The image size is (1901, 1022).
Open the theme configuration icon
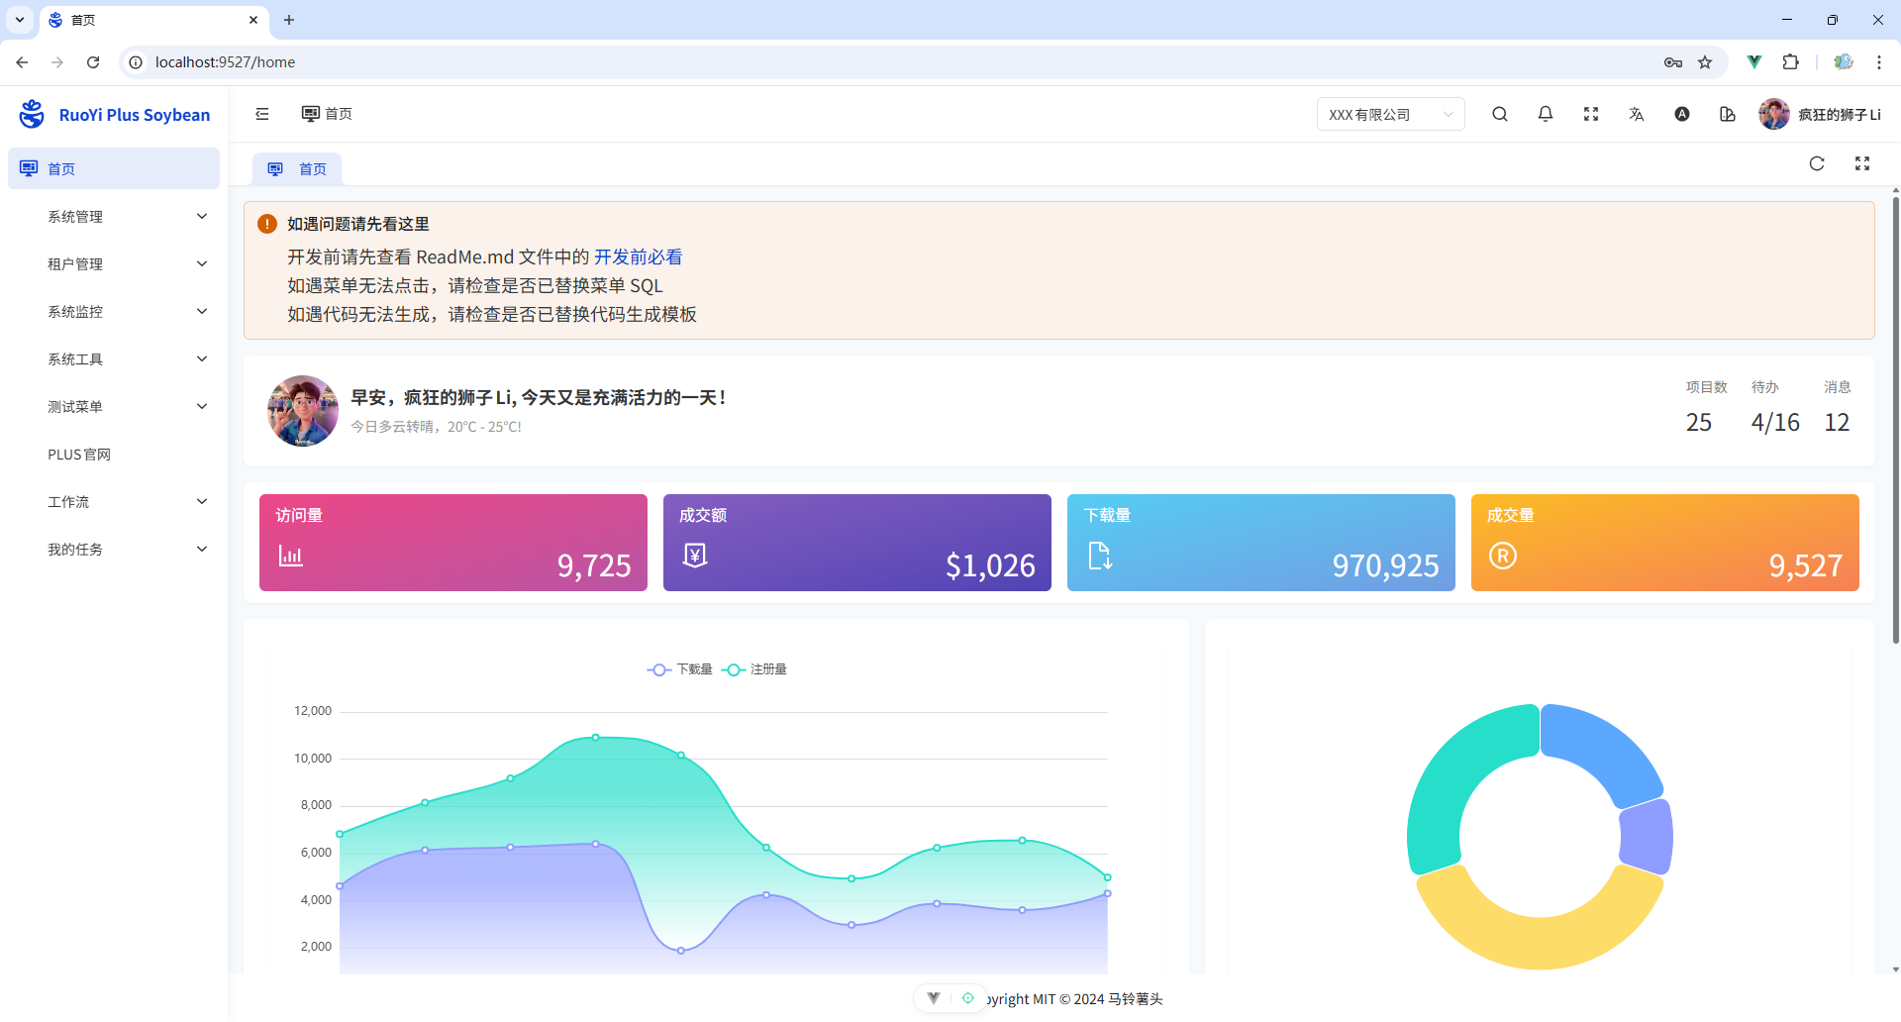tap(1728, 114)
